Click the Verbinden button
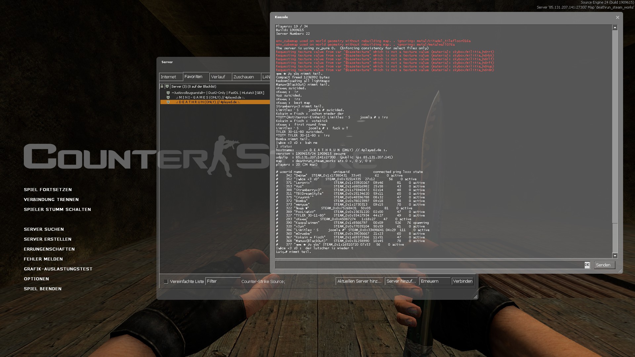 [463, 281]
